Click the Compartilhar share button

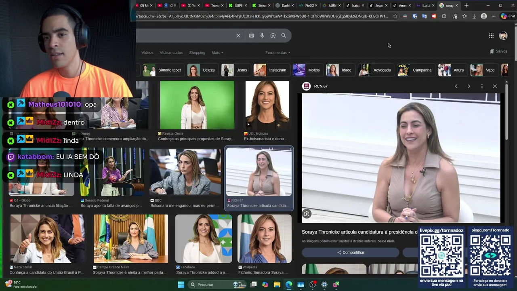pyautogui.click(x=351, y=253)
